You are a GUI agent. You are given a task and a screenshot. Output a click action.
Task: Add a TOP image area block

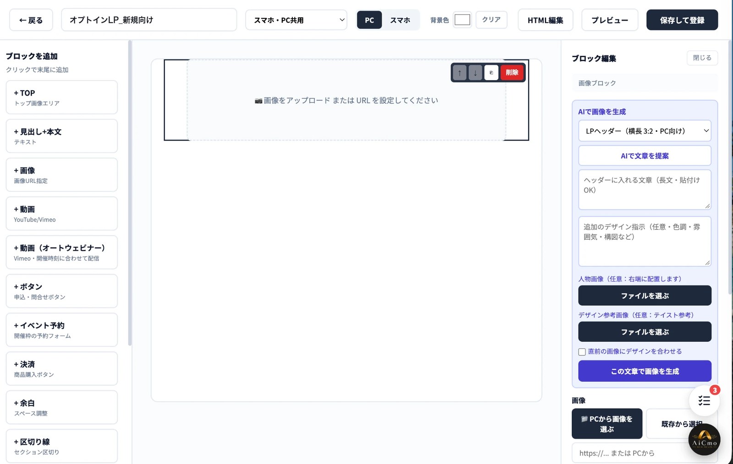pos(62,97)
